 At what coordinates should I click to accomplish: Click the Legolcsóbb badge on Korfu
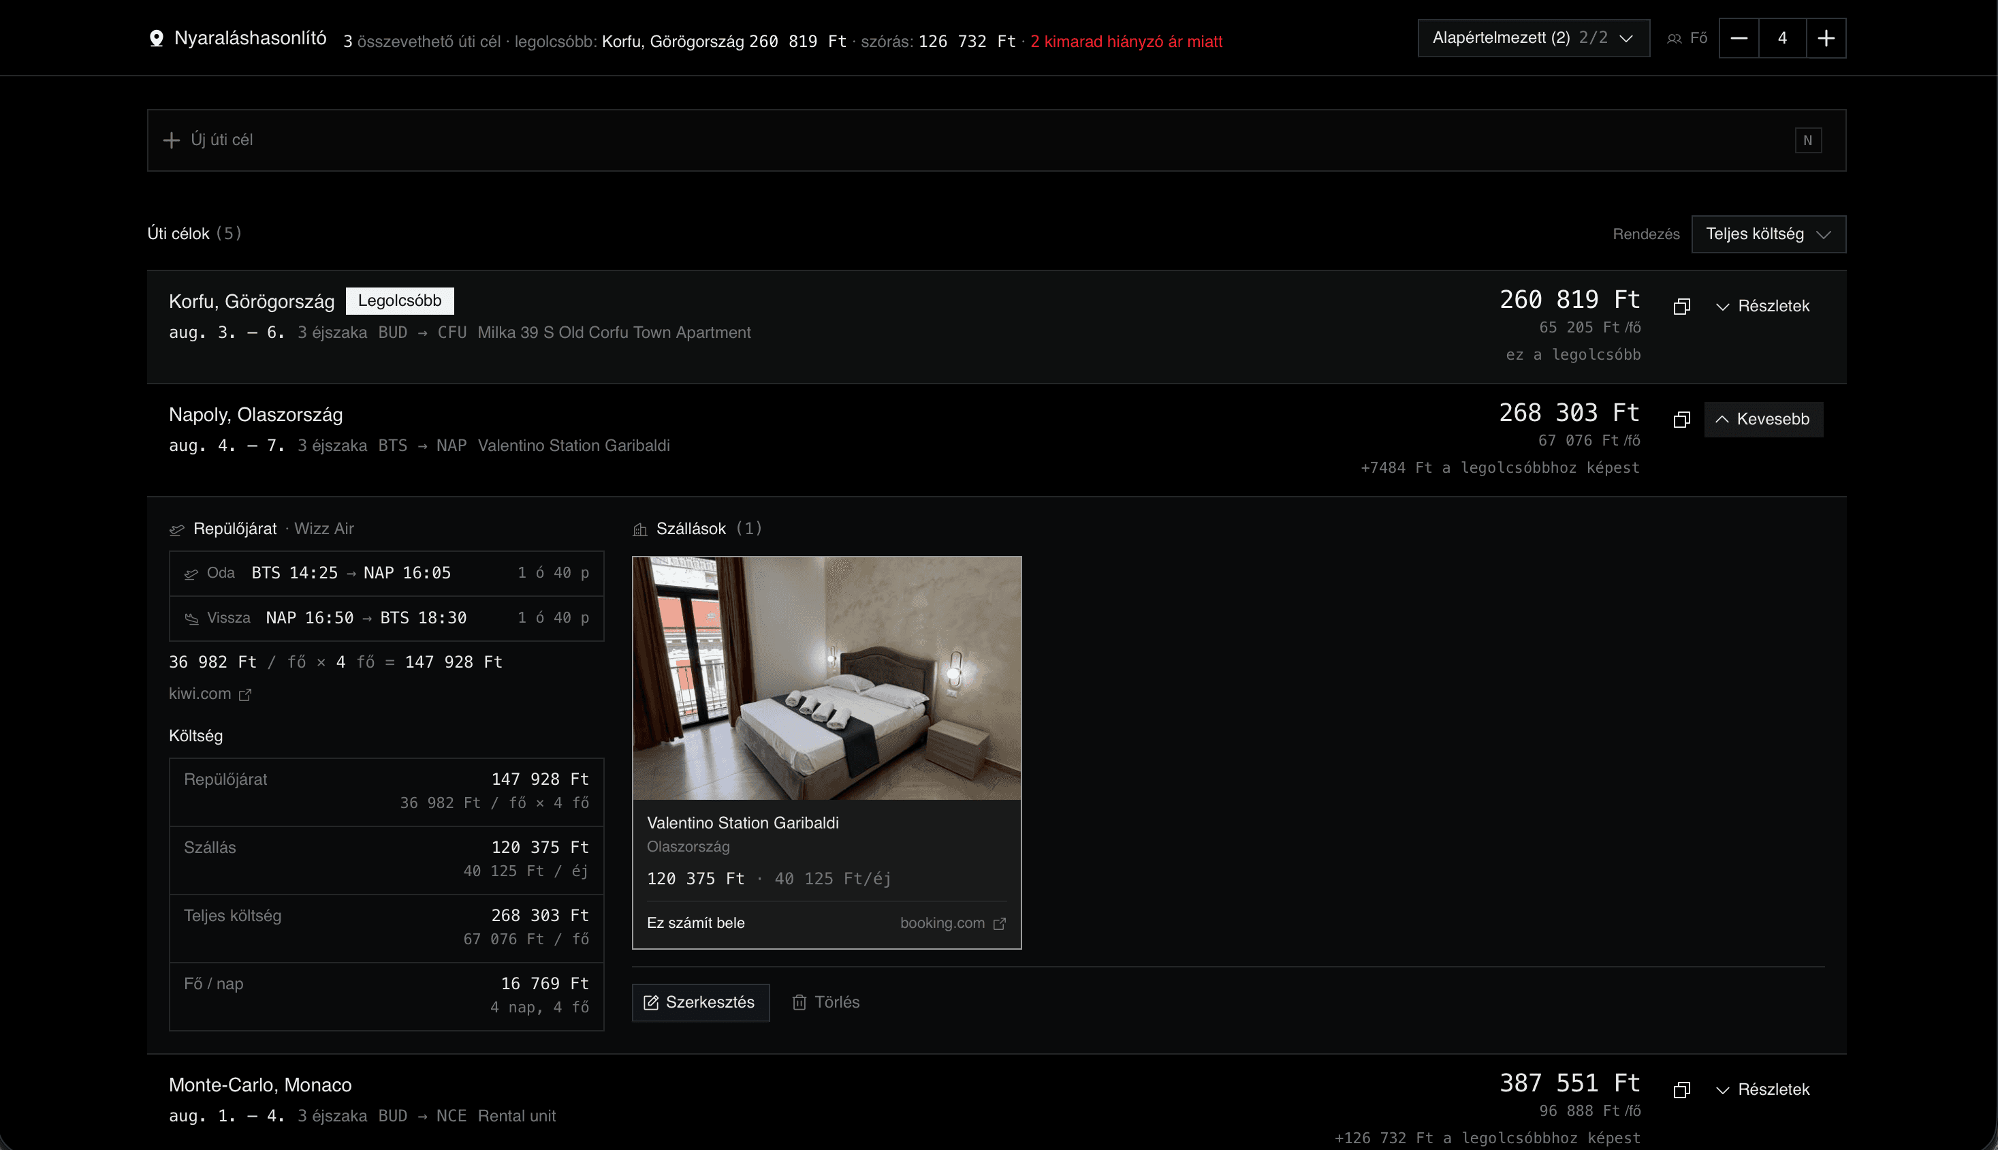click(x=400, y=301)
